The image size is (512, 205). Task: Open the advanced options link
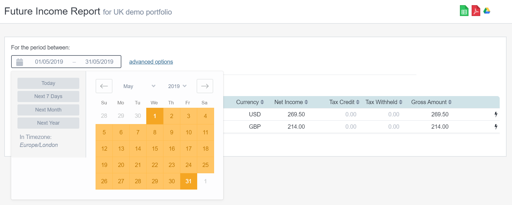point(151,62)
